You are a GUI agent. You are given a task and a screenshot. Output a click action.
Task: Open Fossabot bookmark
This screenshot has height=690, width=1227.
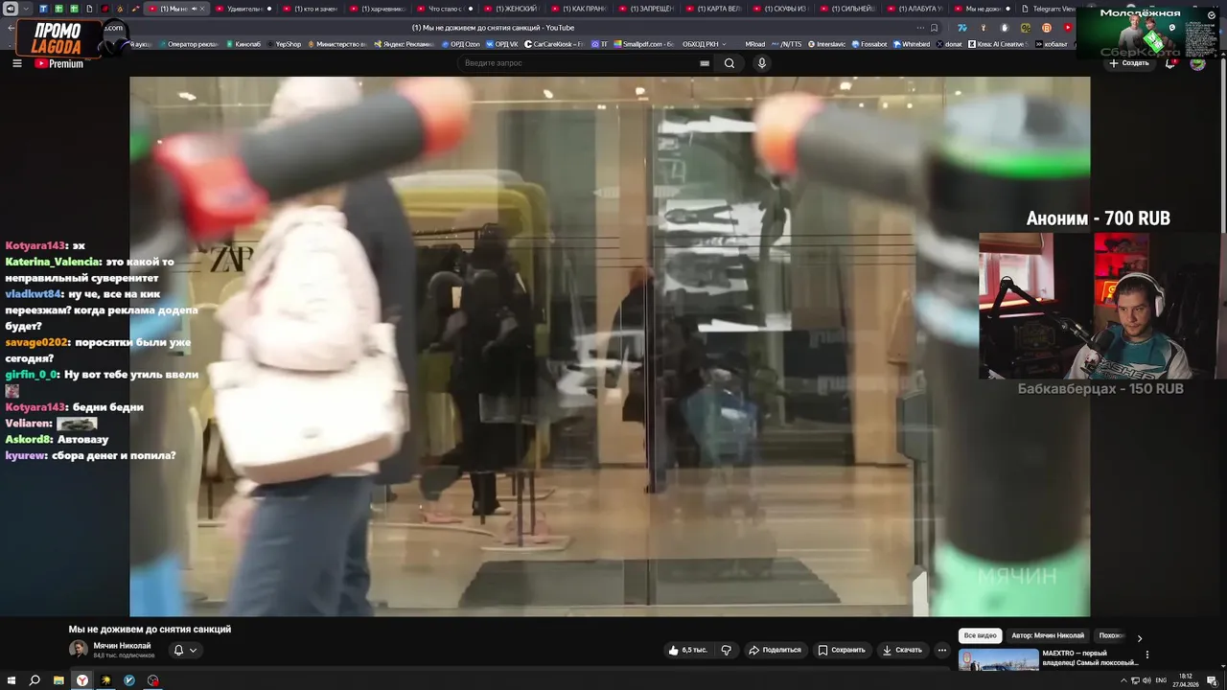pyautogui.click(x=868, y=44)
